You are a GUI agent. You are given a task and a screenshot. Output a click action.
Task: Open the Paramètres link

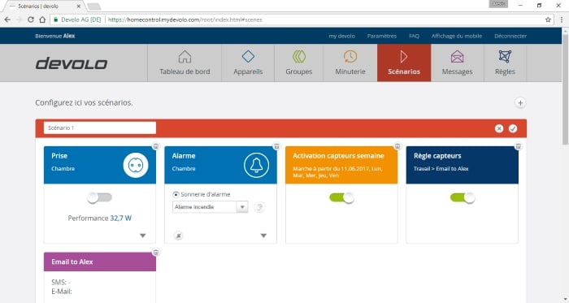click(382, 36)
